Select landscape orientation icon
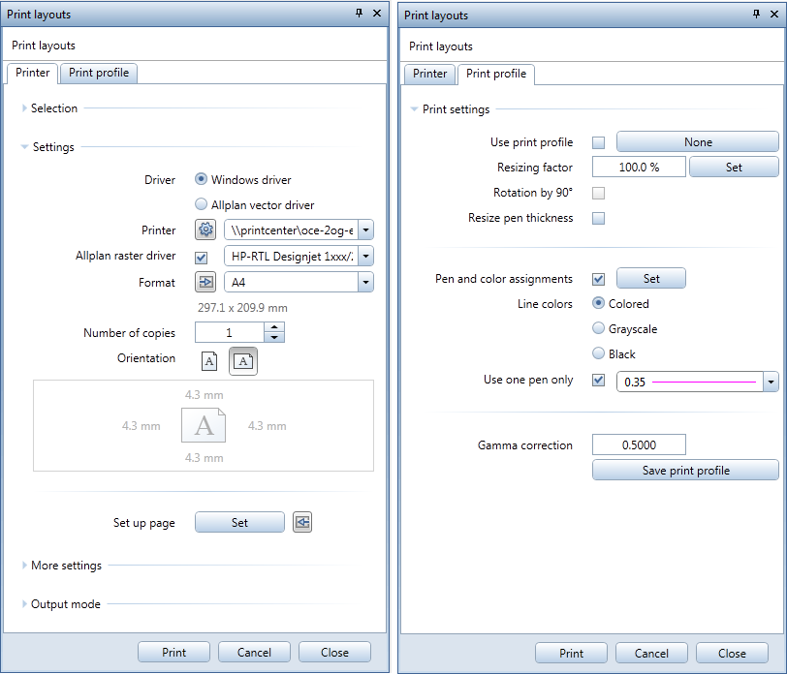 242,361
